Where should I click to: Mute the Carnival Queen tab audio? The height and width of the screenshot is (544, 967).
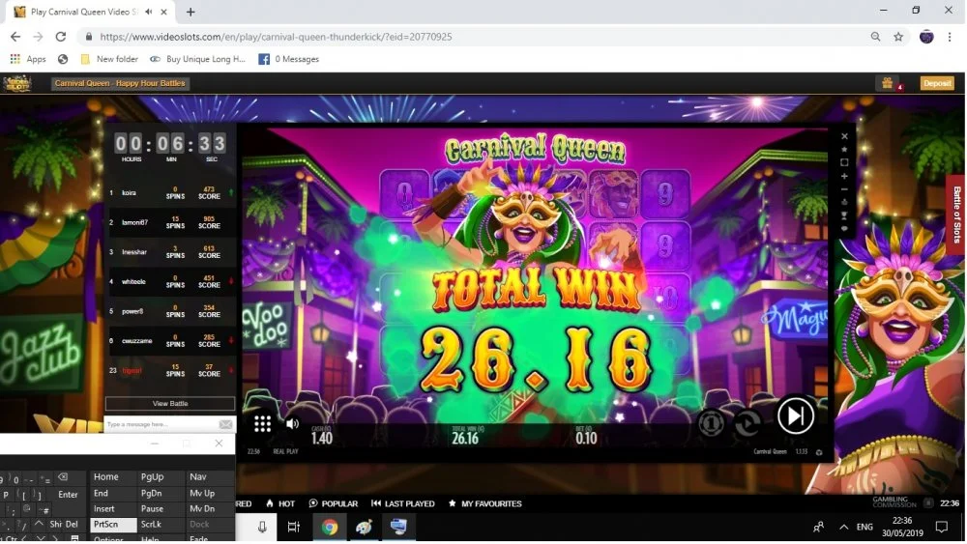pyautogui.click(x=149, y=12)
